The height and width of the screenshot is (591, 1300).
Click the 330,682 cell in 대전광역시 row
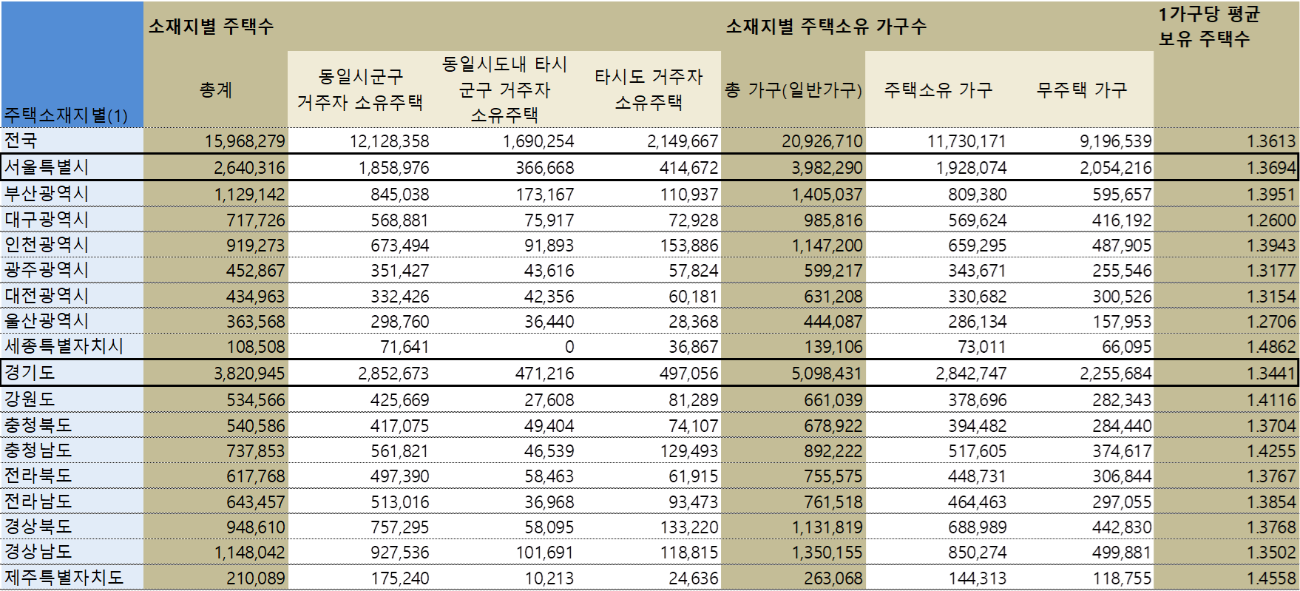(937, 296)
